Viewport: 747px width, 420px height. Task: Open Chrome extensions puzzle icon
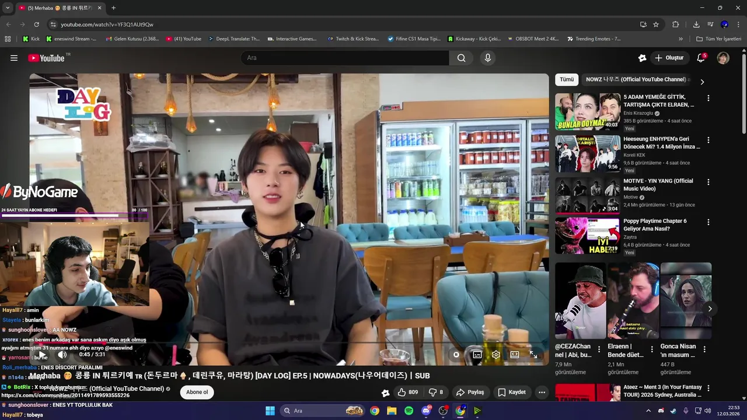pyautogui.click(x=676, y=24)
